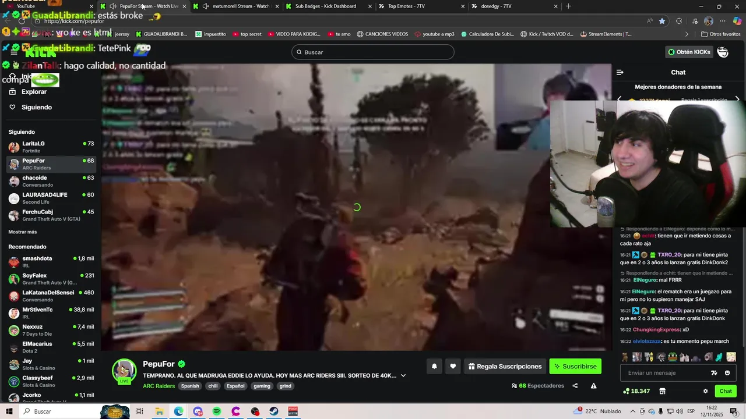Open the emoji picker in chat input
Image resolution: width=746 pixels, height=419 pixels.
coord(727,373)
